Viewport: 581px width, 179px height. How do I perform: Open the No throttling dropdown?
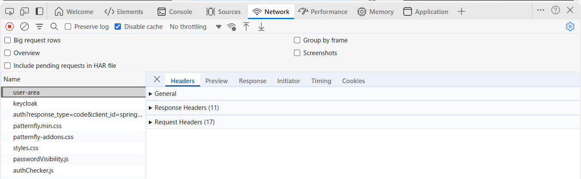196,27
